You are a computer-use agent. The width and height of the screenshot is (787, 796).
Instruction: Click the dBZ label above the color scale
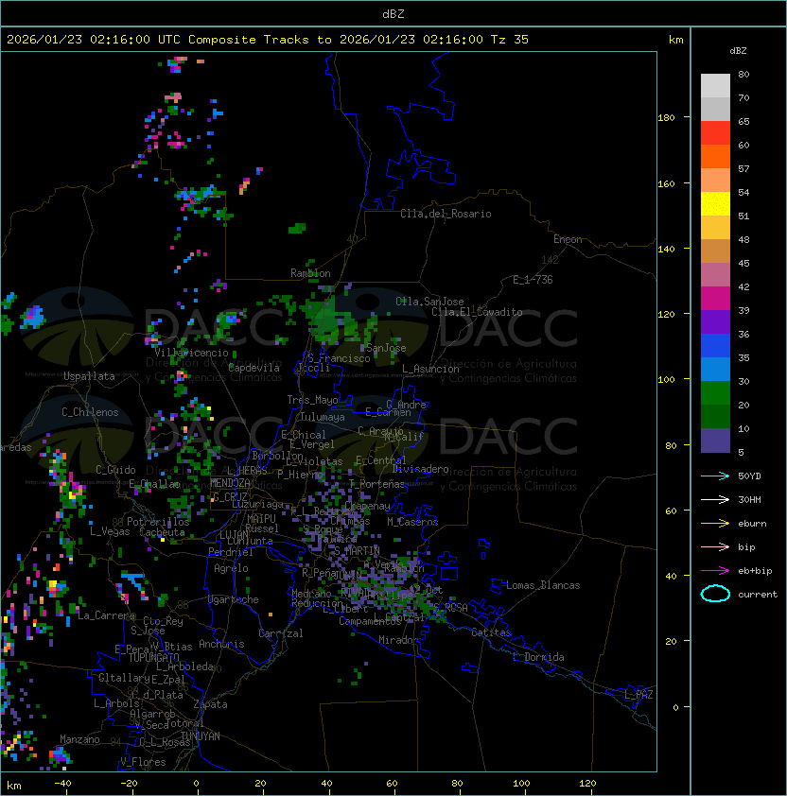point(738,51)
